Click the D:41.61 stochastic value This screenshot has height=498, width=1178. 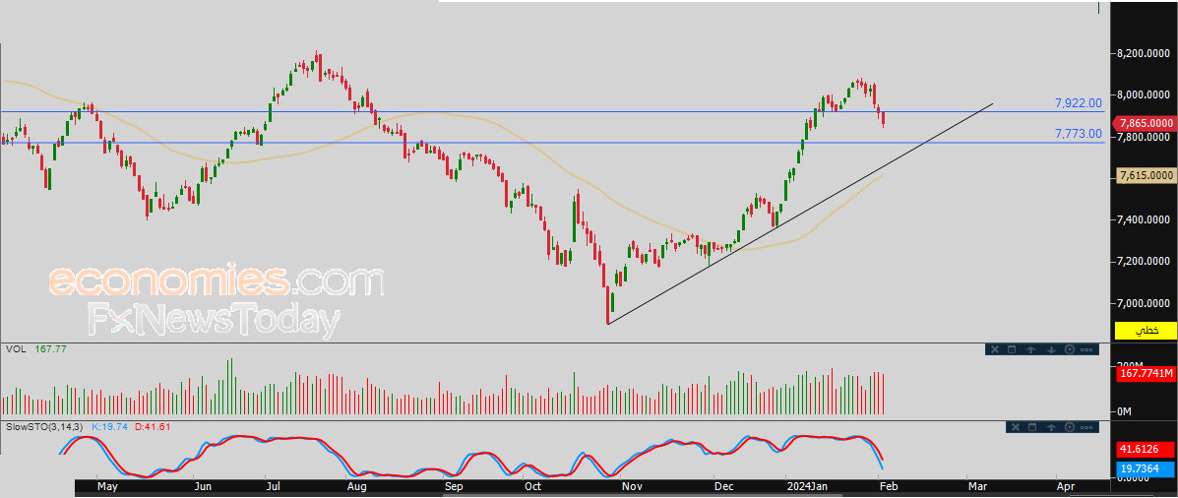click(x=154, y=426)
